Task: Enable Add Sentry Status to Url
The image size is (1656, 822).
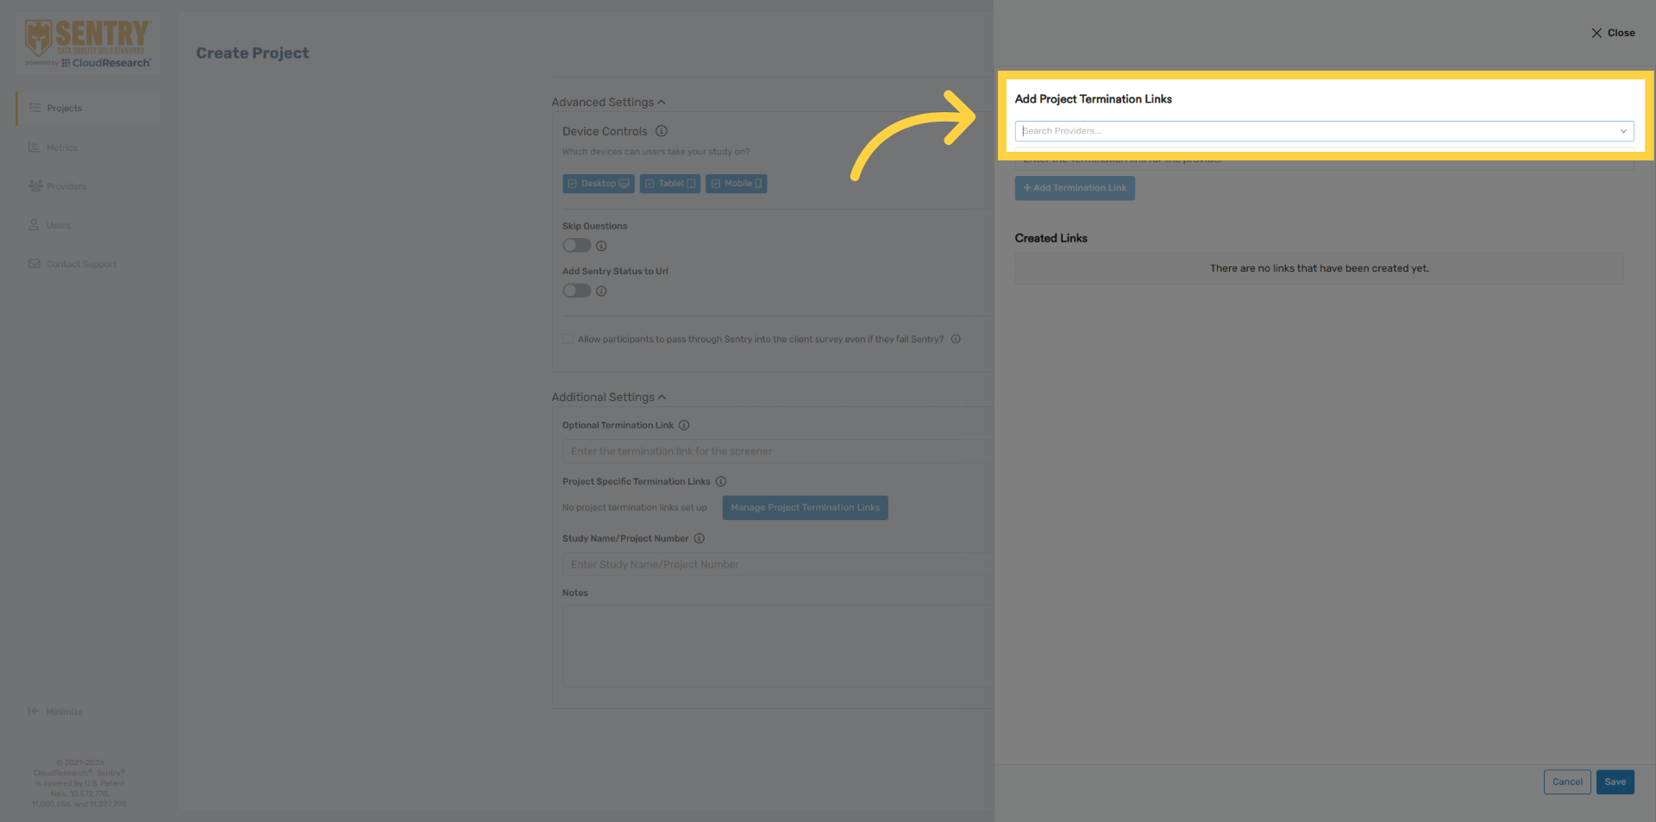Action: tap(576, 291)
